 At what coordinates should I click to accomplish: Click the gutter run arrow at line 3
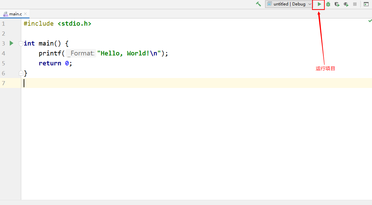point(11,43)
